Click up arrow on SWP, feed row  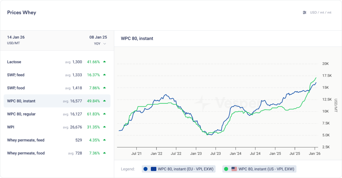click(105, 75)
